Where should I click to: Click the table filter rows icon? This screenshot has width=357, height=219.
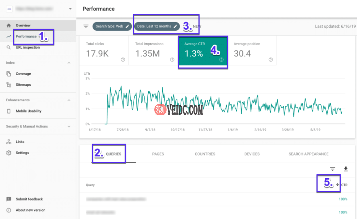click(332, 169)
